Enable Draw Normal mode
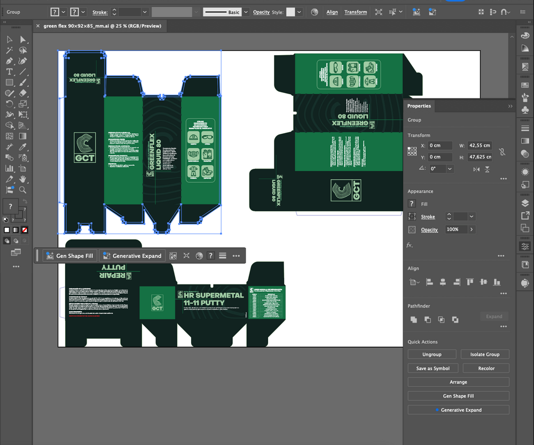The image size is (534, 445). click(7, 241)
